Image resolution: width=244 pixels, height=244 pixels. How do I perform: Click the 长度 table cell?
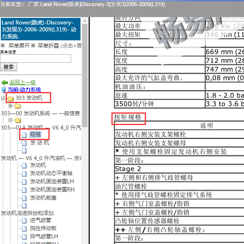tap(160, 52)
